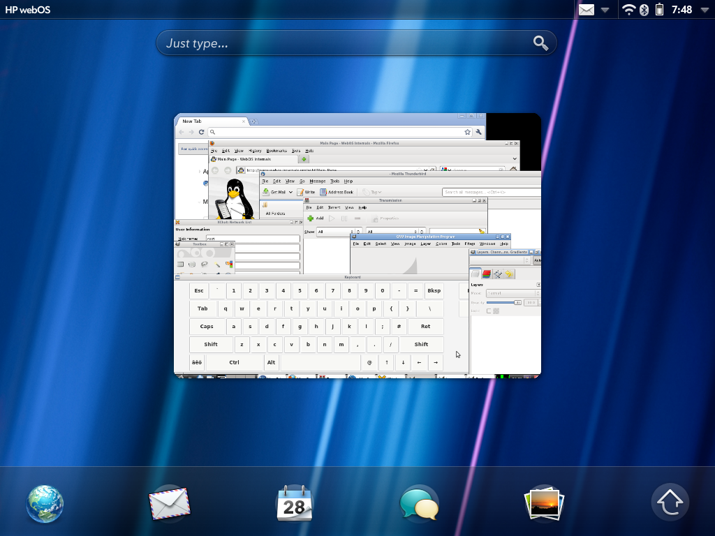
Task: Open the image selector dropdown in GIMP Layers dock
Action: click(500, 260)
